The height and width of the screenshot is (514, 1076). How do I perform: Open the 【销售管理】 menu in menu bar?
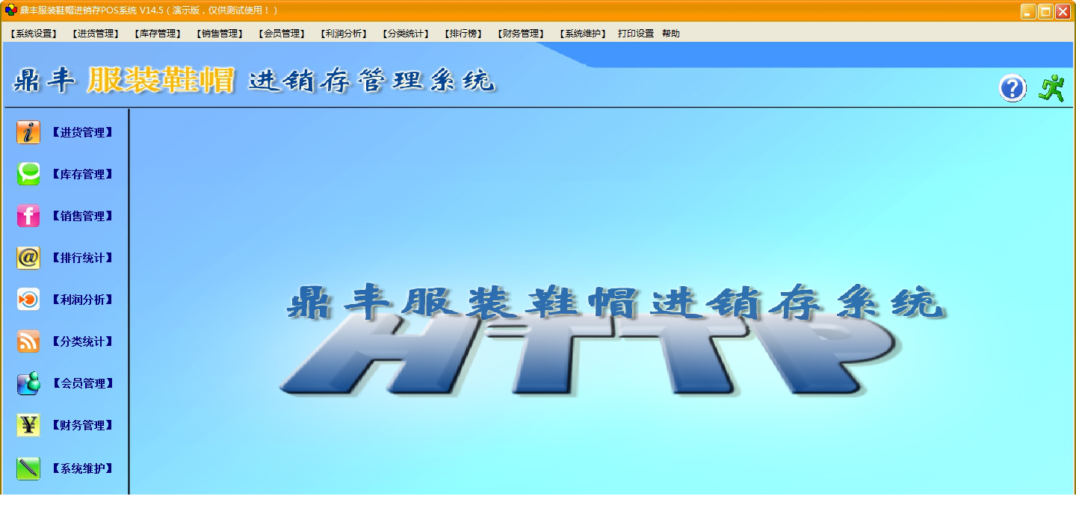pyautogui.click(x=220, y=34)
